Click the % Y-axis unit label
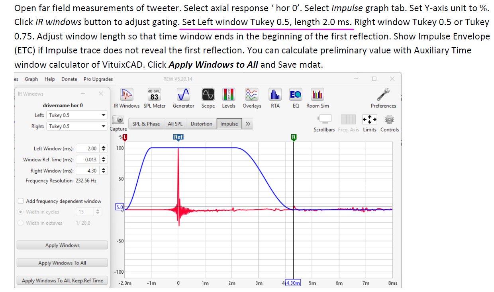The height and width of the screenshot is (292, 494). pyautogui.click(x=120, y=137)
